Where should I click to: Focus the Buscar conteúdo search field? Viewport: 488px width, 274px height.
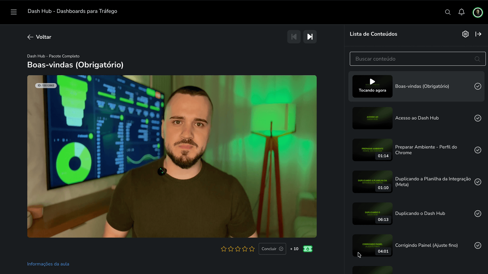pyautogui.click(x=413, y=59)
